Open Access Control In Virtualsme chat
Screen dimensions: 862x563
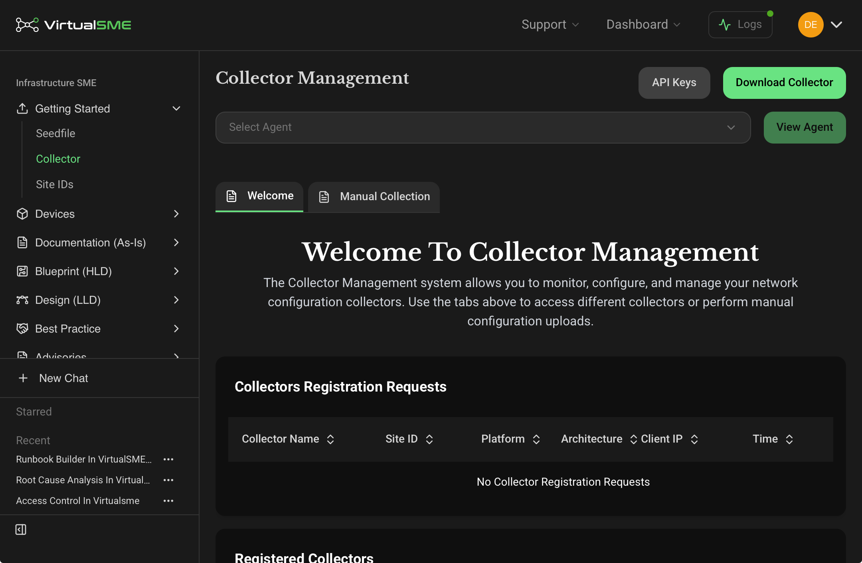78,501
